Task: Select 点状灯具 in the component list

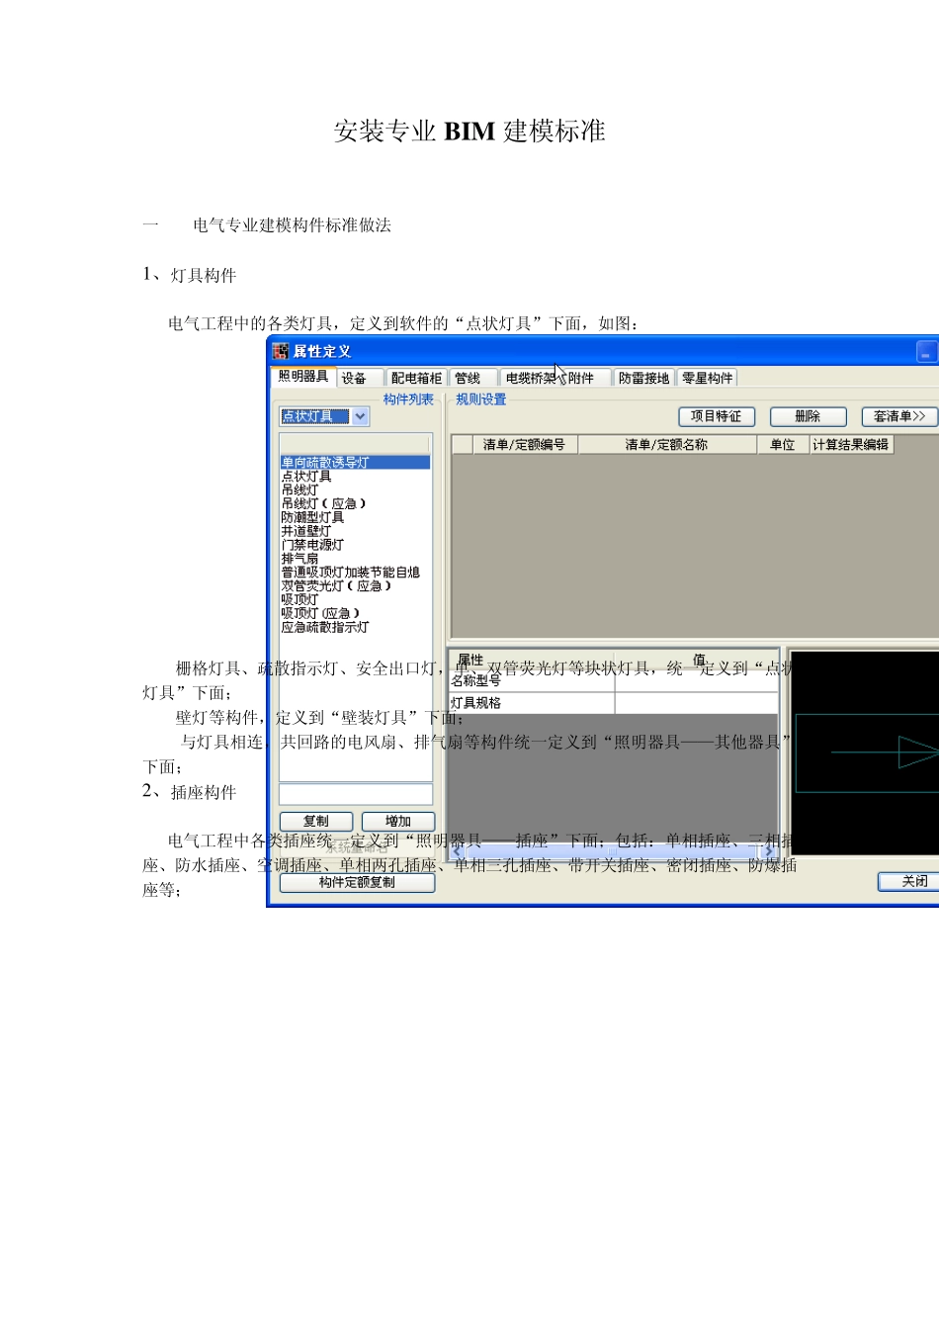Action: (306, 476)
